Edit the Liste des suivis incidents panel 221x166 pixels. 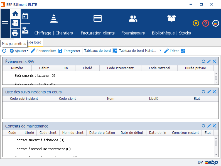click(x=209, y=92)
